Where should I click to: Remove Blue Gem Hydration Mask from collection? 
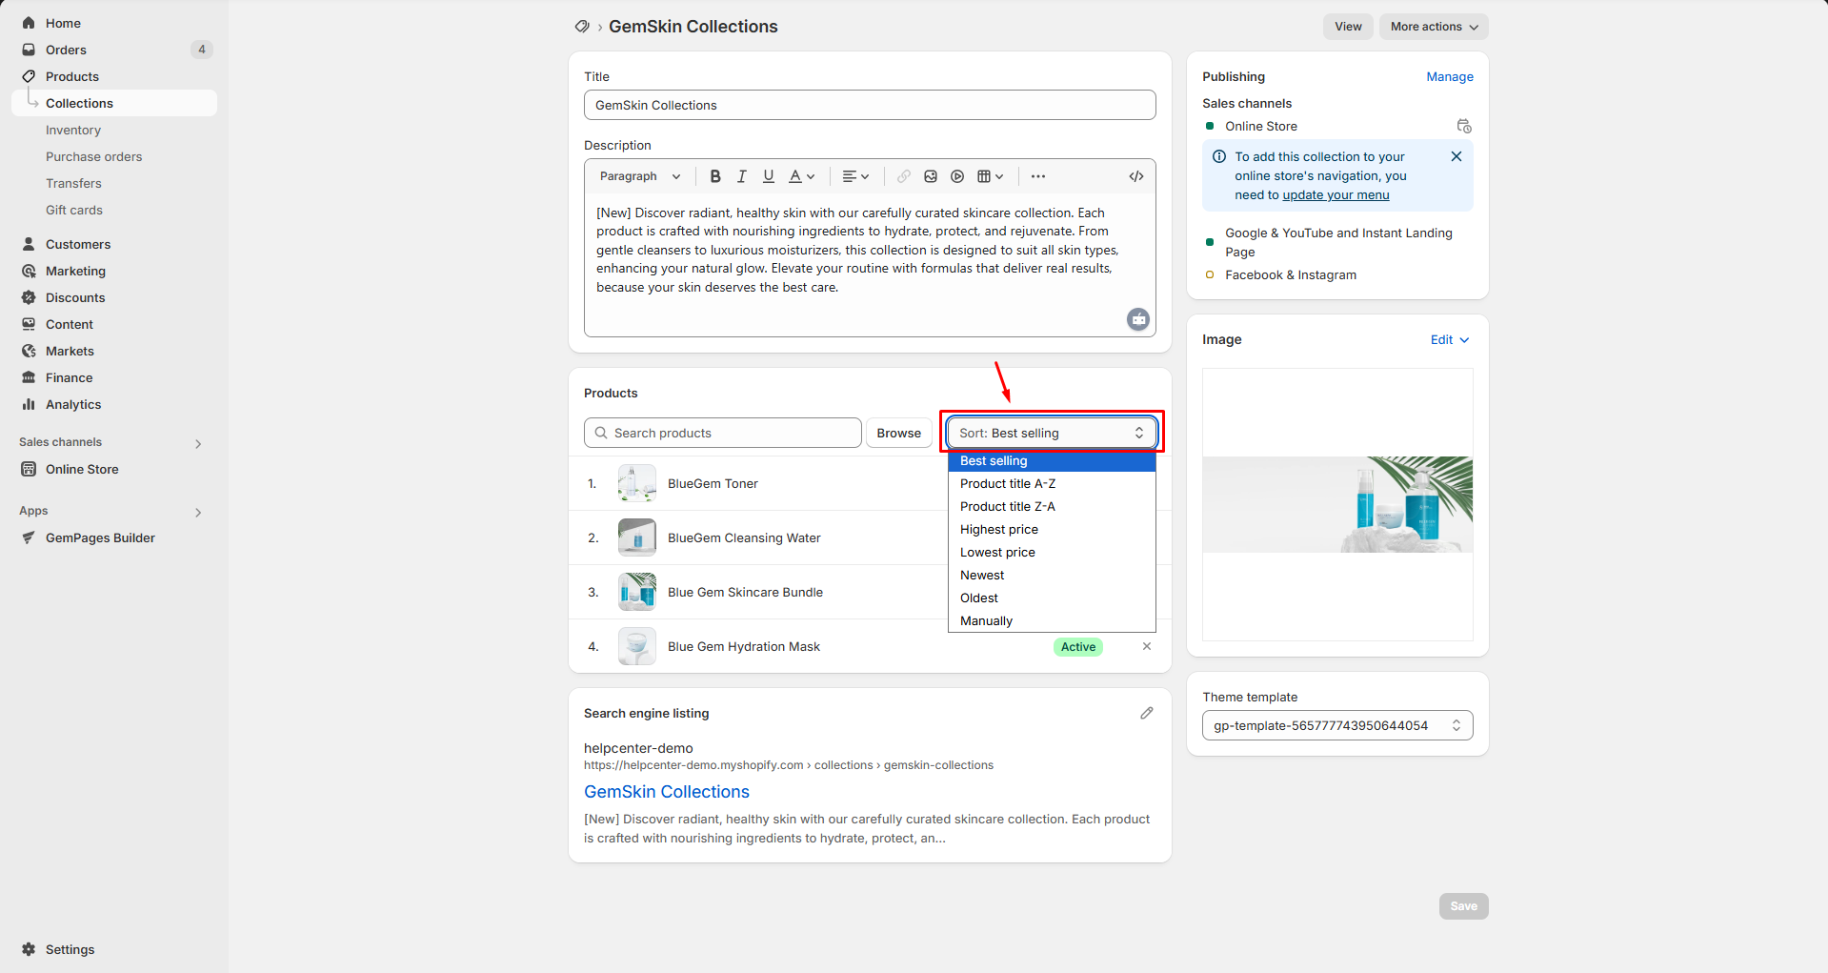[x=1147, y=646]
